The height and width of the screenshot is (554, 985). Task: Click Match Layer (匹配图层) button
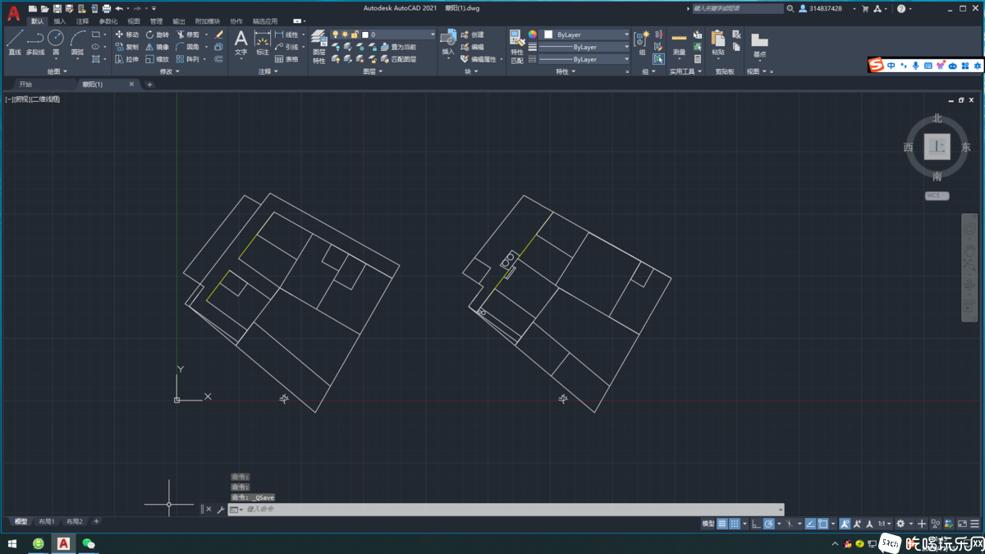[397, 59]
